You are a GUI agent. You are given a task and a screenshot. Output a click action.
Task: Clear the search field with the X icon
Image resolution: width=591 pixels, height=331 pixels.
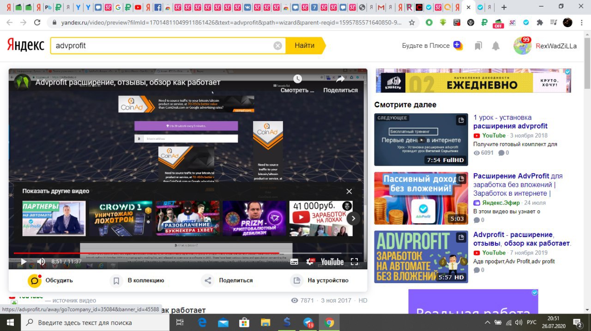click(x=277, y=46)
